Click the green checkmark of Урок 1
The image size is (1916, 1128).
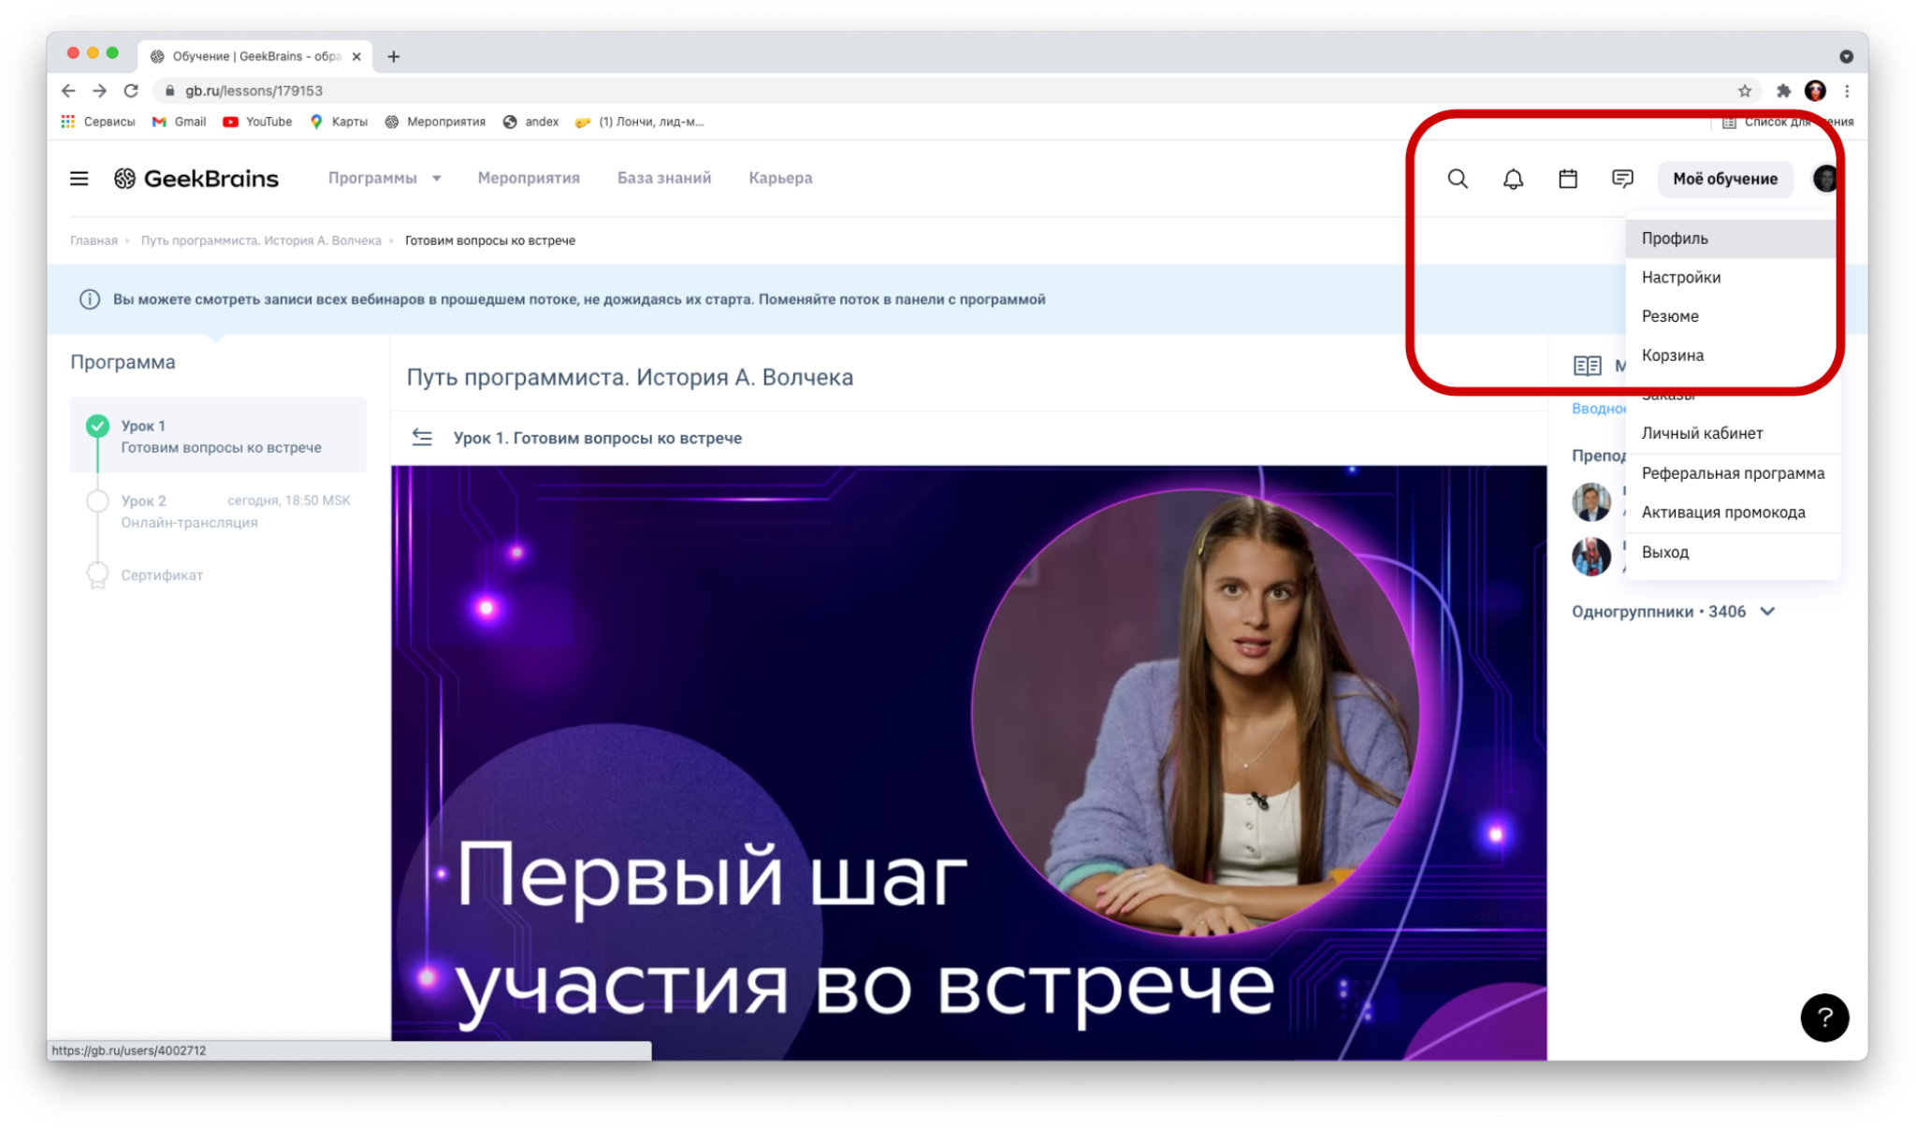(x=97, y=426)
